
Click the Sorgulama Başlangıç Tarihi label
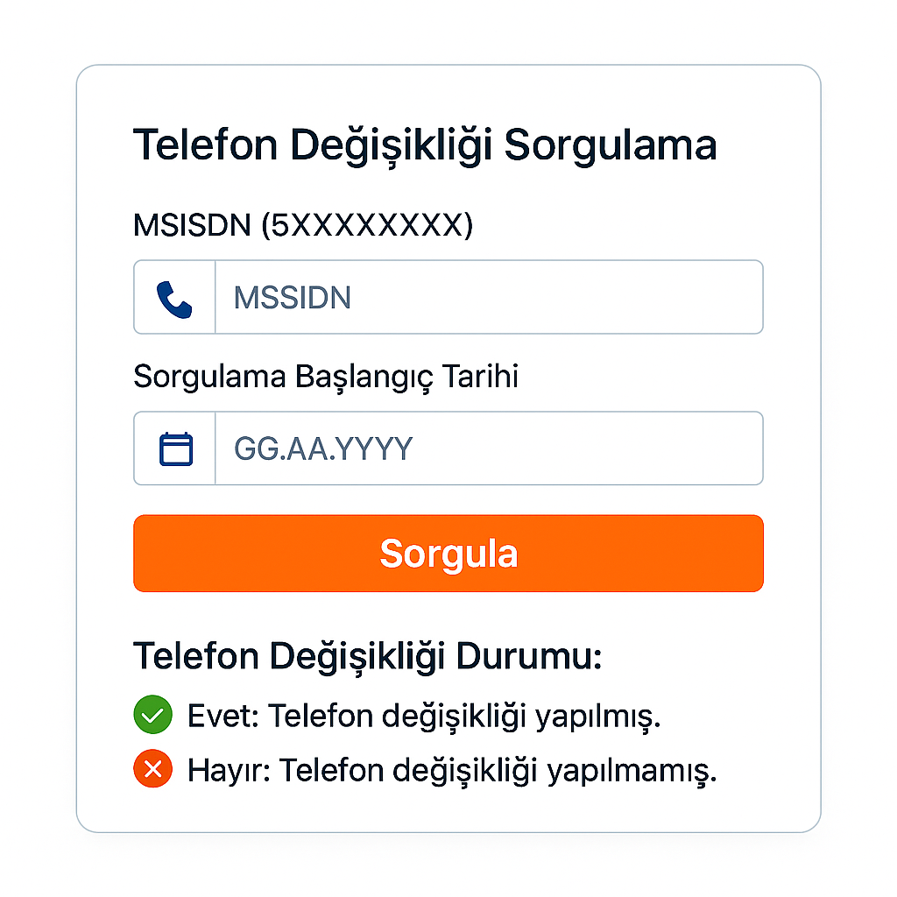click(x=326, y=378)
